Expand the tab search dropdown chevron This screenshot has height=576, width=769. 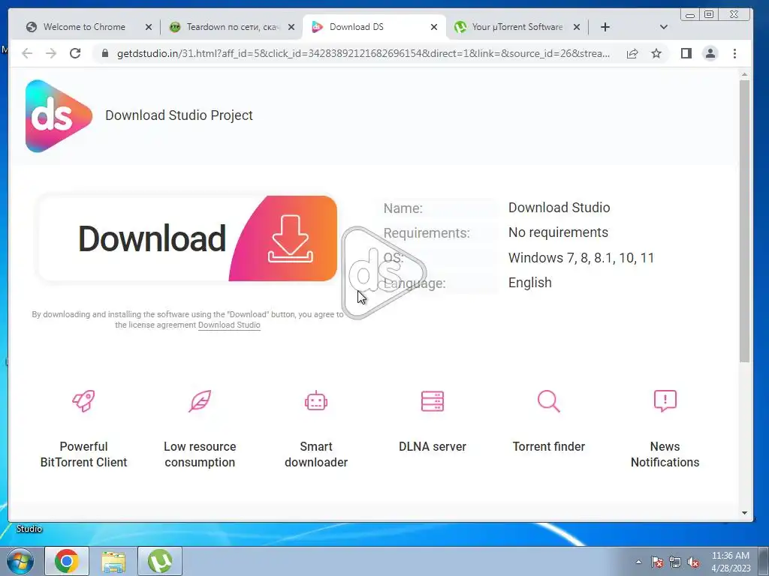click(x=664, y=27)
